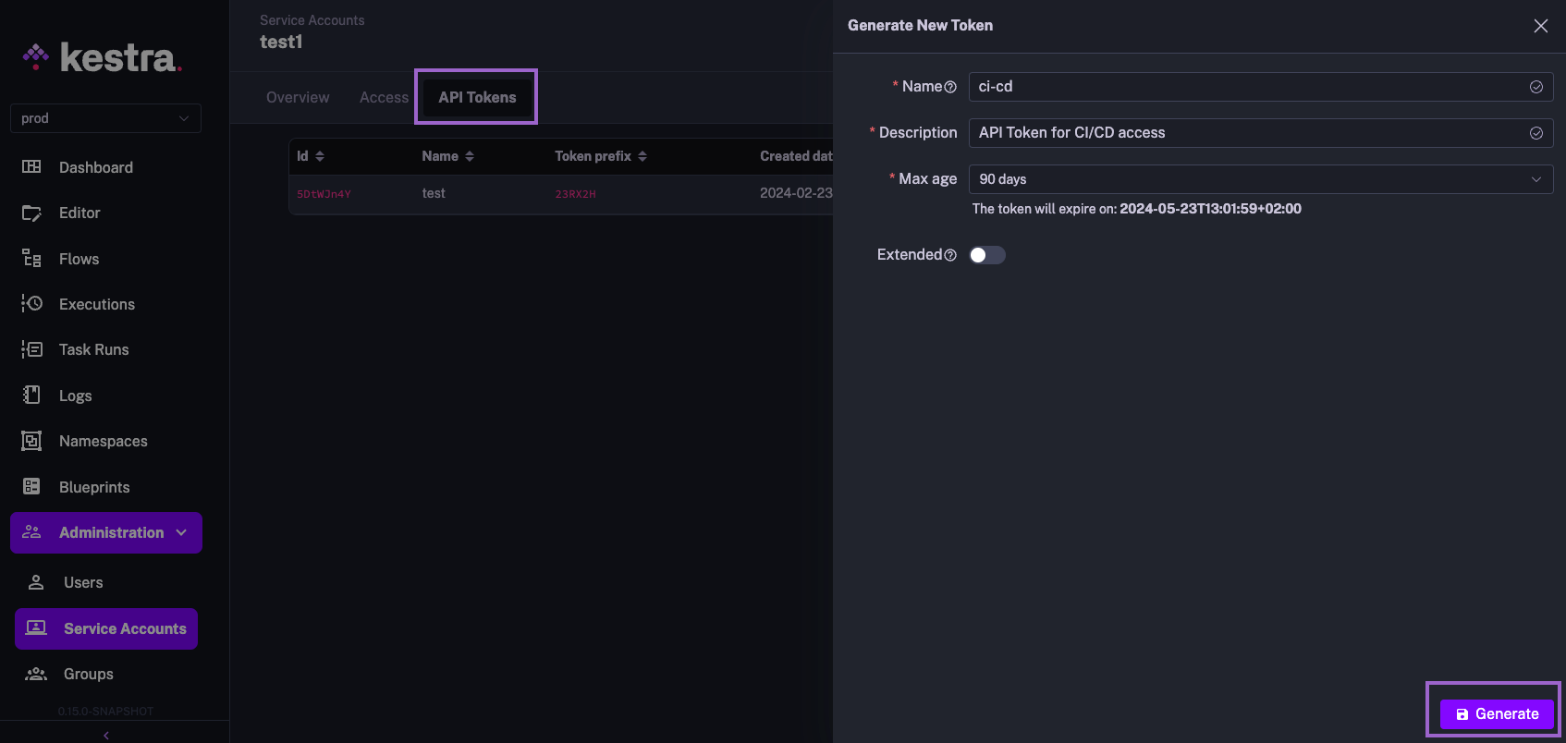Open Blueprints via its icon

coord(31,487)
